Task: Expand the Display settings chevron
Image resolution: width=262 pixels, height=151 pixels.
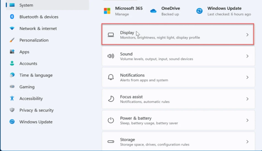Action: pos(247,35)
